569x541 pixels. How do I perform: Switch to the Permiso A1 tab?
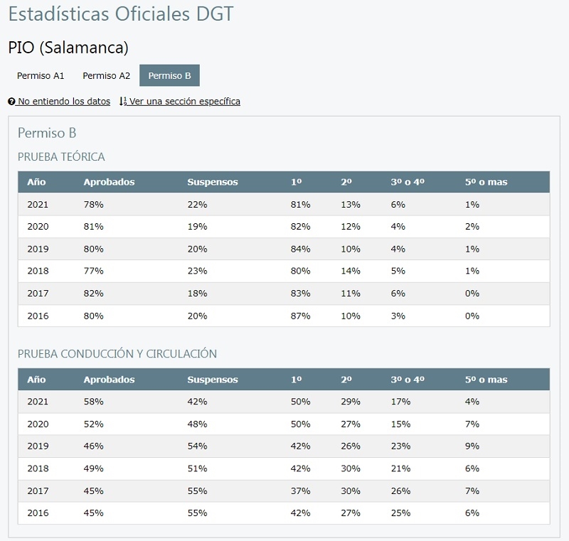(x=41, y=76)
